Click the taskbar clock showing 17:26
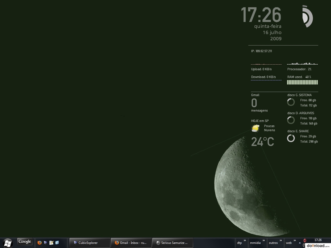Screen dimensions: 331x248 [318, 240]
